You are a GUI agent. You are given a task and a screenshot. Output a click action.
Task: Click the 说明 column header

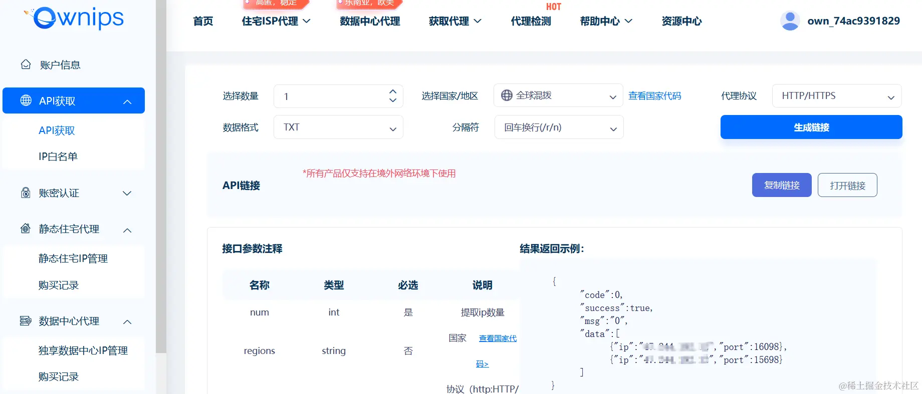[x=482, y=285]
